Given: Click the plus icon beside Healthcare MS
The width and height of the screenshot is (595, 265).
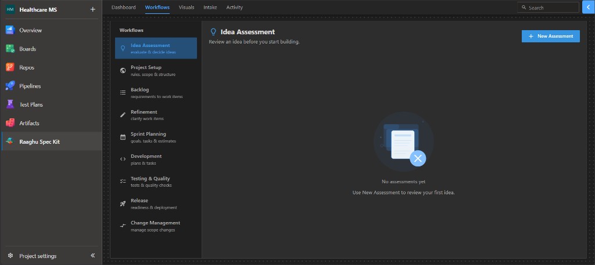Looking at the screenshot, I should (x=92, y=9).
